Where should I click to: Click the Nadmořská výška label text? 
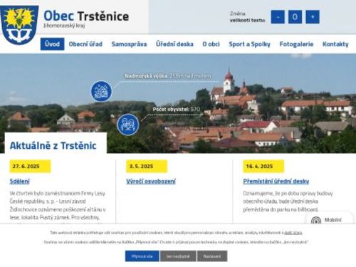(146, 76)
